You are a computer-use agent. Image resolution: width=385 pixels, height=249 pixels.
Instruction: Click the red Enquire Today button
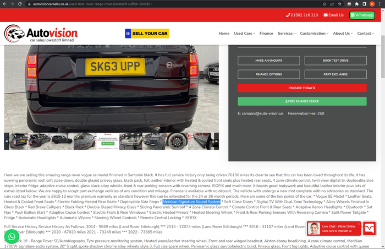tap(302, 88)
